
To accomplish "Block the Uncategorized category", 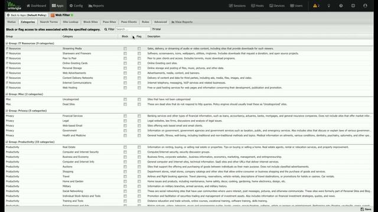I will (125, 100).
